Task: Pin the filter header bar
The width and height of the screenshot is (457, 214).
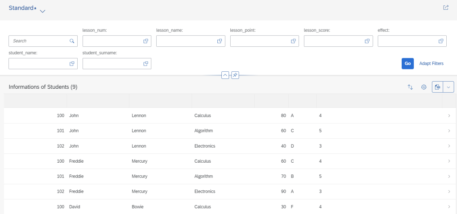Action: pyautogui.click(x=235, y=75)
